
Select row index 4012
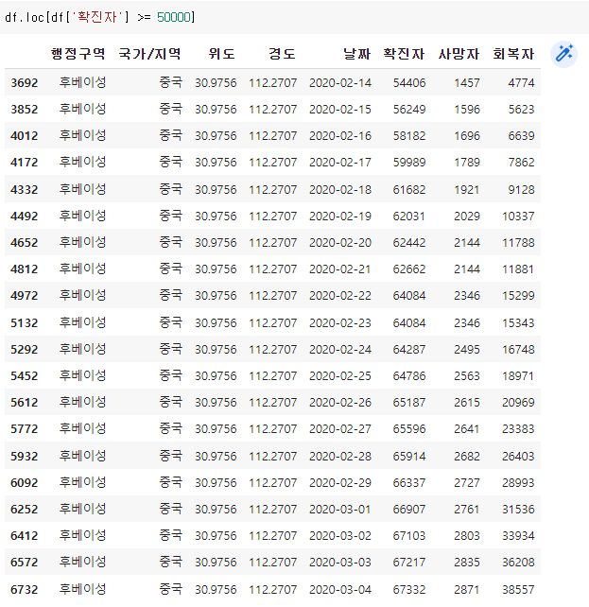point(25,136)
